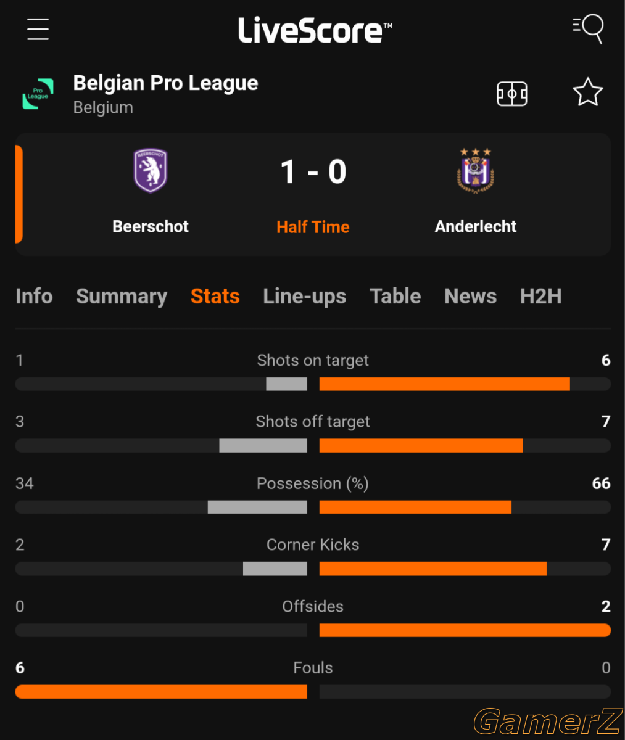
Task: Click the Beerschot team name
Action: pos(151,226)
